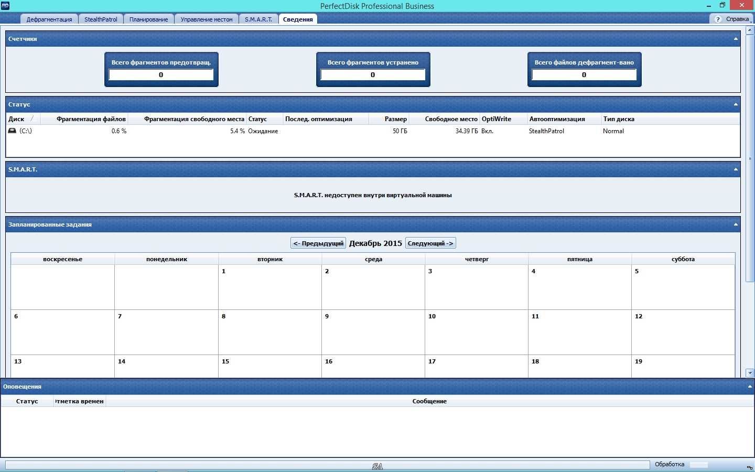This screenshot has width=755, height=472.
Task: Sort by Фрагментация свободного места column
Action: pyautogui.click(x=187, y=119)
